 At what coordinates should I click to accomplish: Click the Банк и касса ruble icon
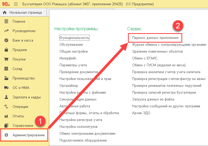6,40
